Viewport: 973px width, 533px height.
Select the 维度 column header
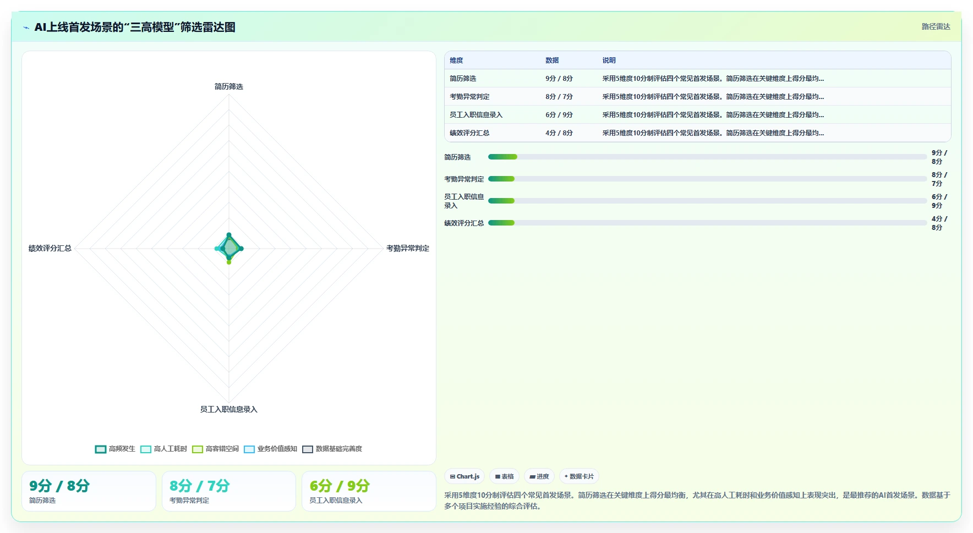[x=456, y=61]
